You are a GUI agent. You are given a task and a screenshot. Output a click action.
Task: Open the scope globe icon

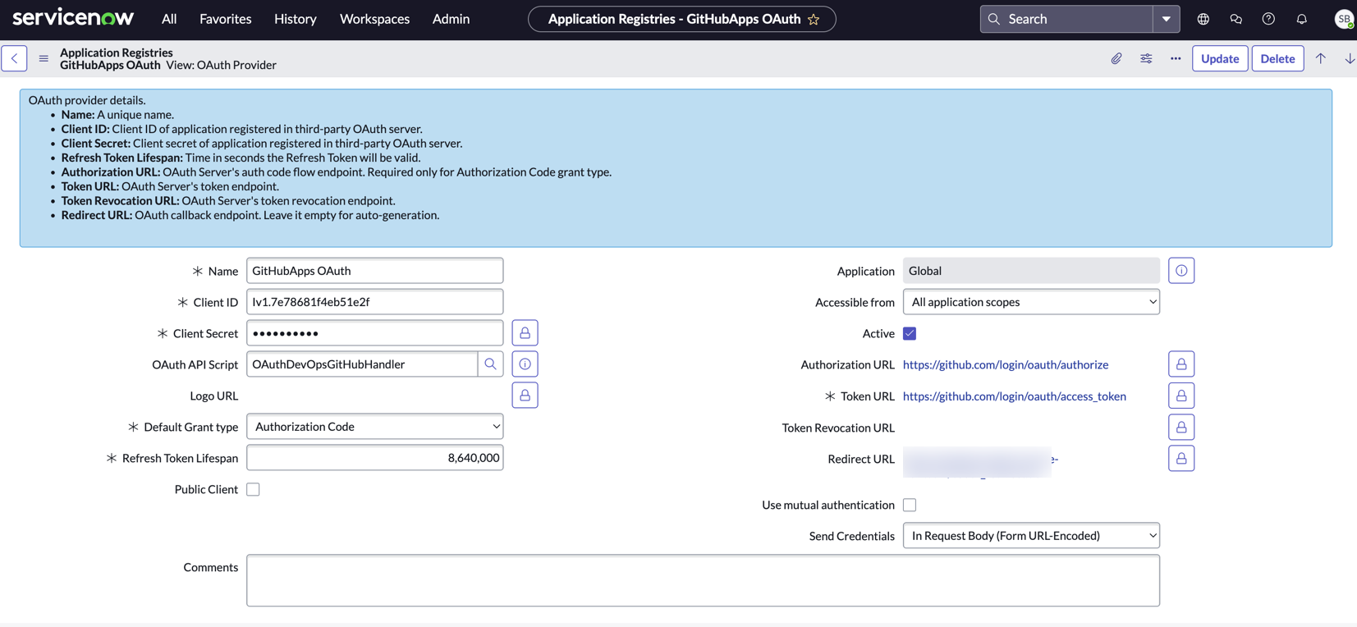click(1203, 19)
